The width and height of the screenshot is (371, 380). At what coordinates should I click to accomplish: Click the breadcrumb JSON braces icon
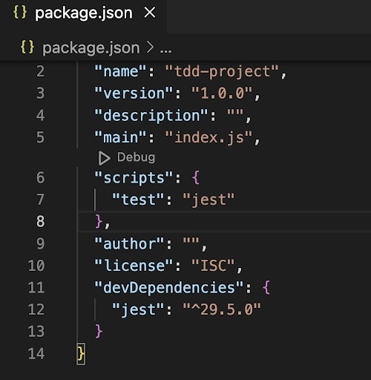[27, 47]
